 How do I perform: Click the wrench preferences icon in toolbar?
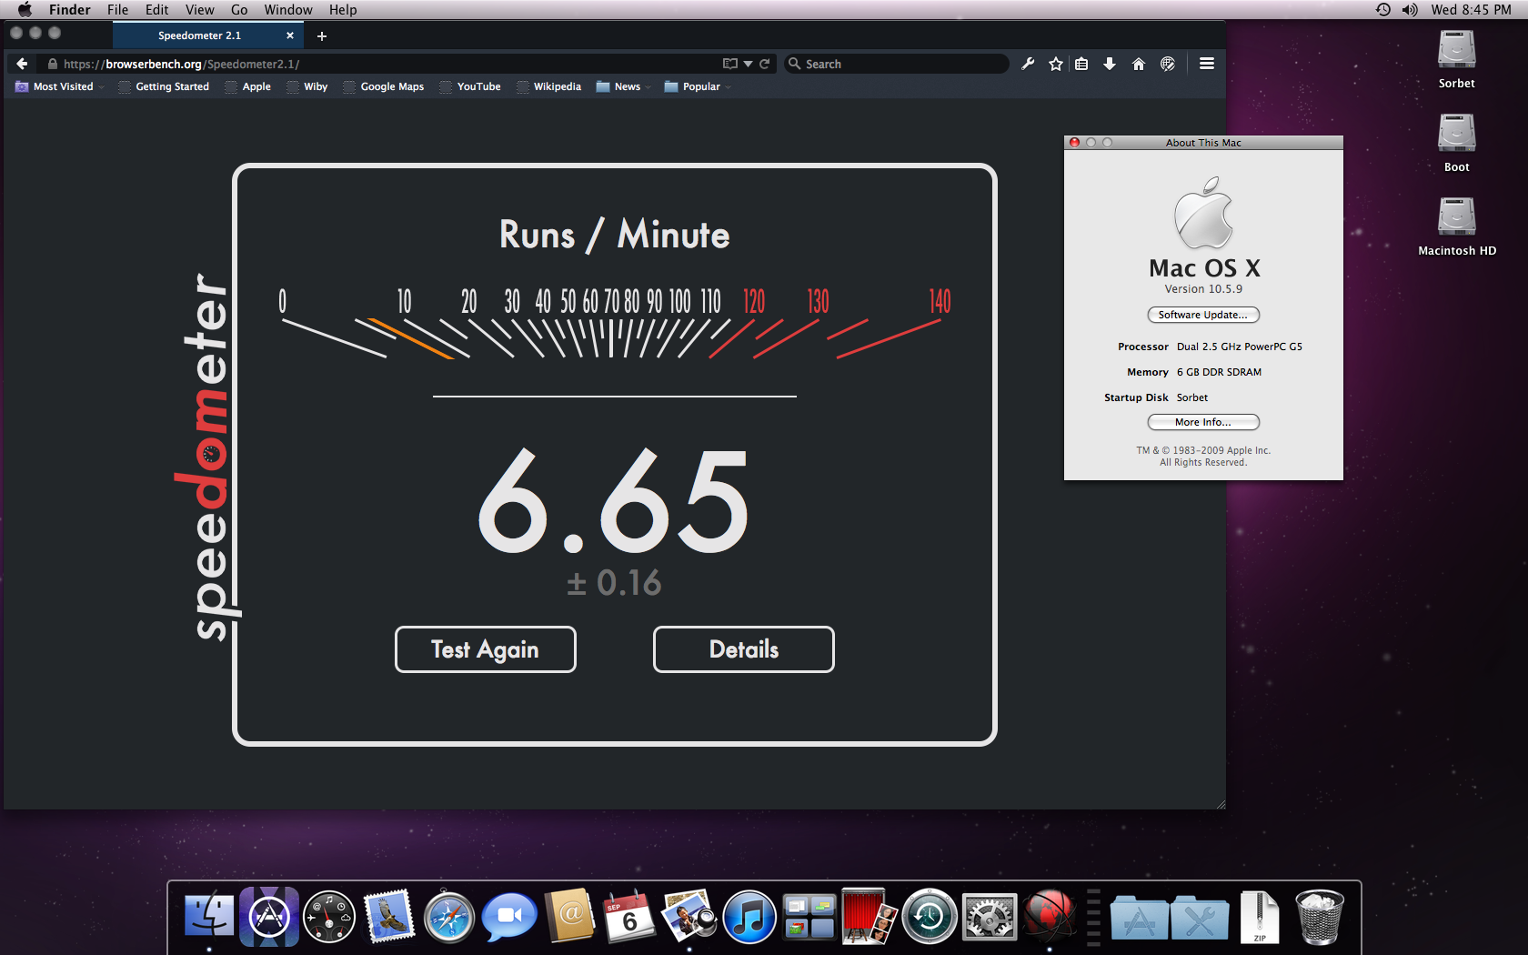(1028, 64)
